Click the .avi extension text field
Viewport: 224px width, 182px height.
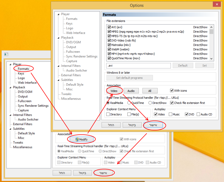138,66
